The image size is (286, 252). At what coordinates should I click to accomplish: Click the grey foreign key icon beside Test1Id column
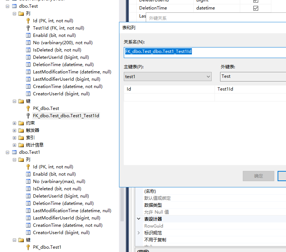28,28
